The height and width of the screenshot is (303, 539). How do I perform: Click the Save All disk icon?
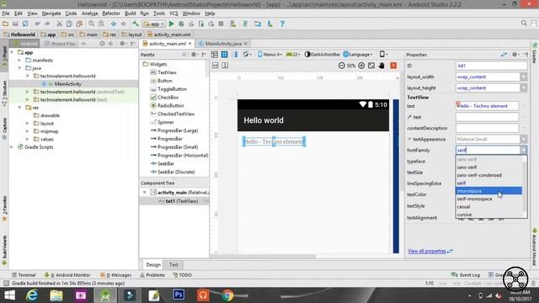(15, 24)
